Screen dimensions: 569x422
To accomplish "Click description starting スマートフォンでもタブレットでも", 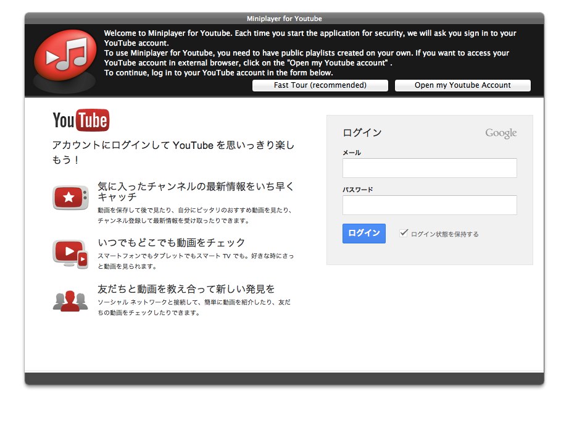I will [x=196, y=261].
